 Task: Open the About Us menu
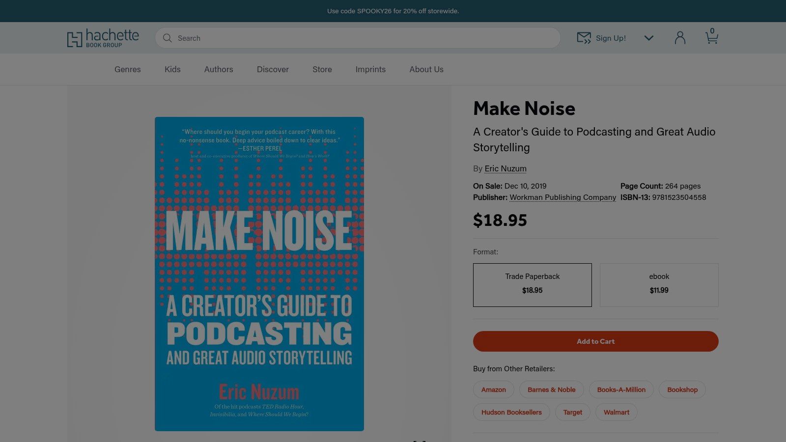(426, 69)
